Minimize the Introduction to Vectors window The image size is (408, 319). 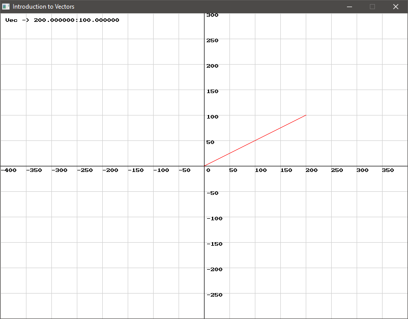[349, 7]
